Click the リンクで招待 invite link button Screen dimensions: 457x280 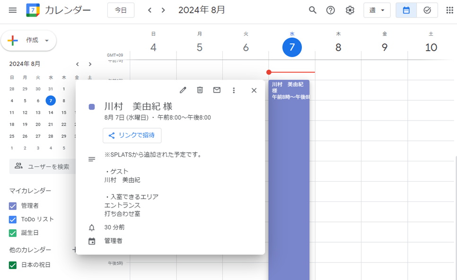(x=132, y=135)
